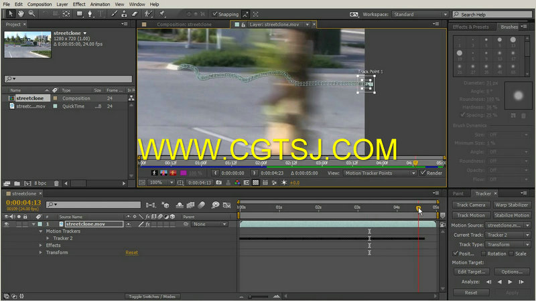The image size is (536, 301).
Task: Switch to the Effects & Presets tab
Action: [471, 27]
